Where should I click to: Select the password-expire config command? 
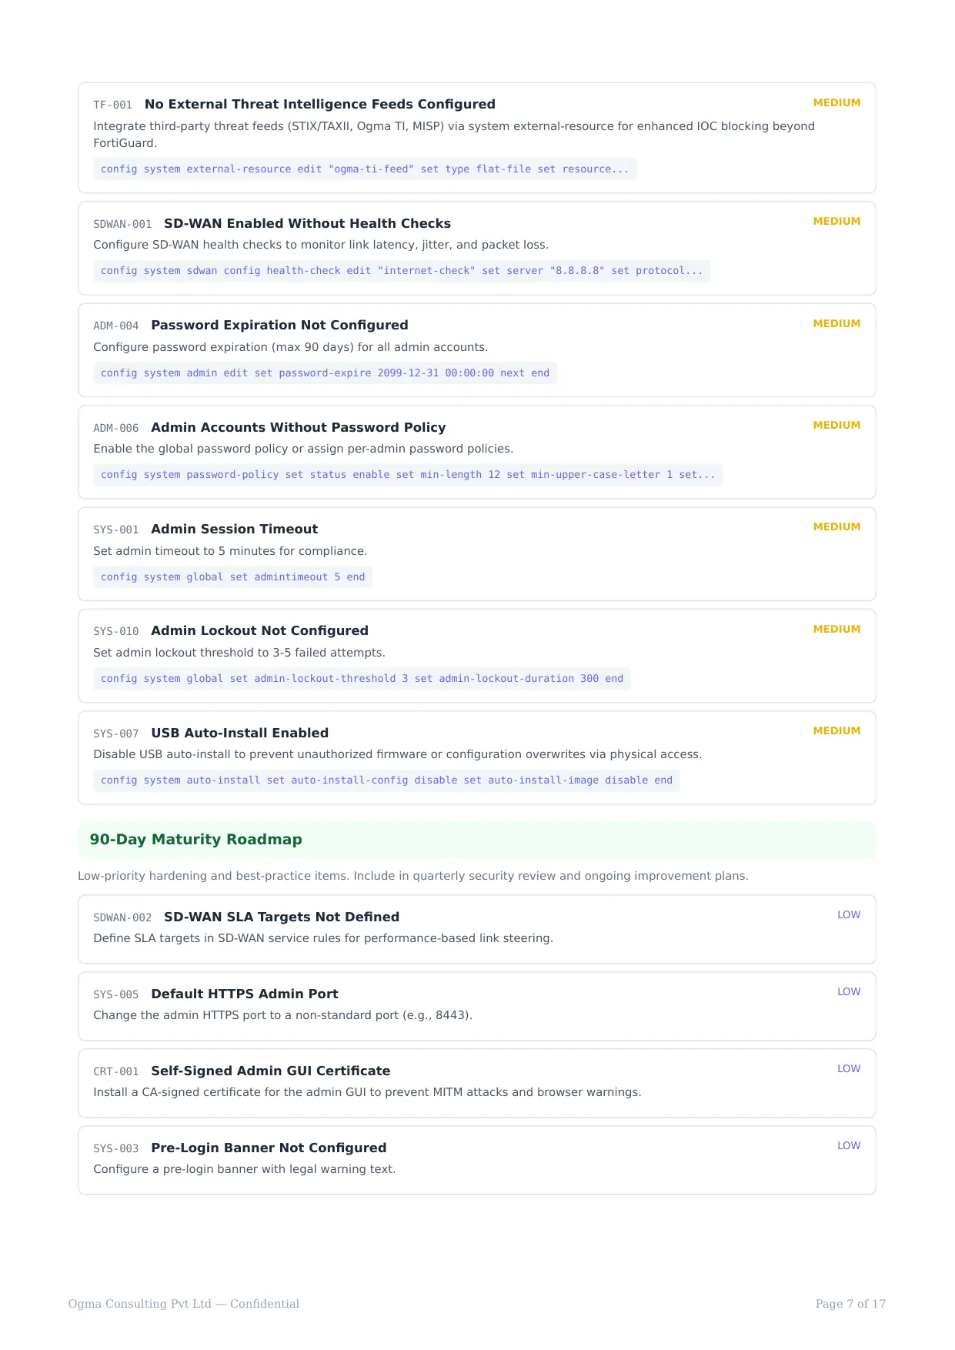point(325,373)
